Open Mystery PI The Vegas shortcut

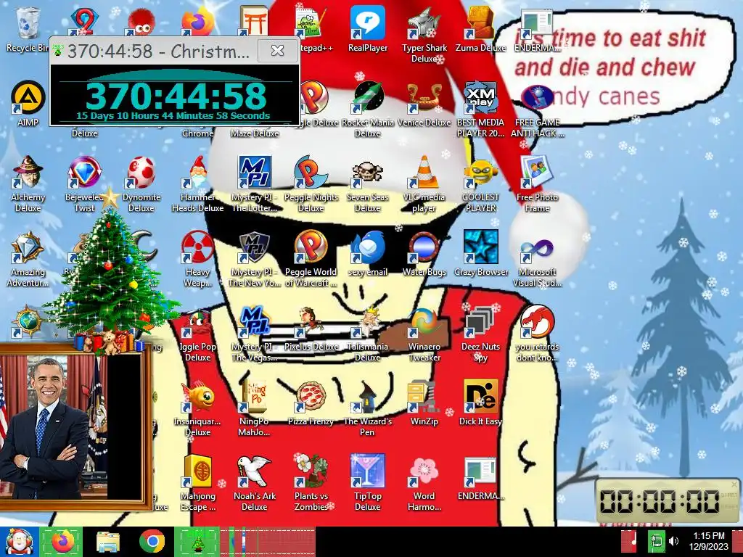pyautogui.click(x=255, y=333)
